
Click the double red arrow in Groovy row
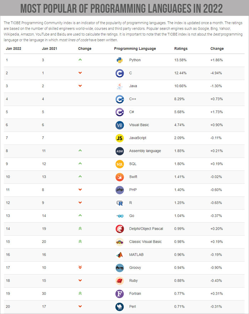point(80,267)
